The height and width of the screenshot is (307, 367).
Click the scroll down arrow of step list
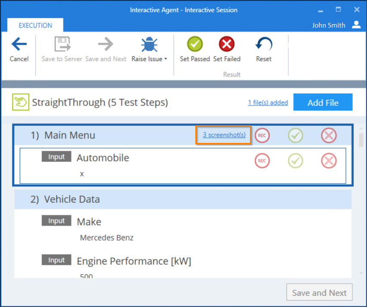coord(361,273)
